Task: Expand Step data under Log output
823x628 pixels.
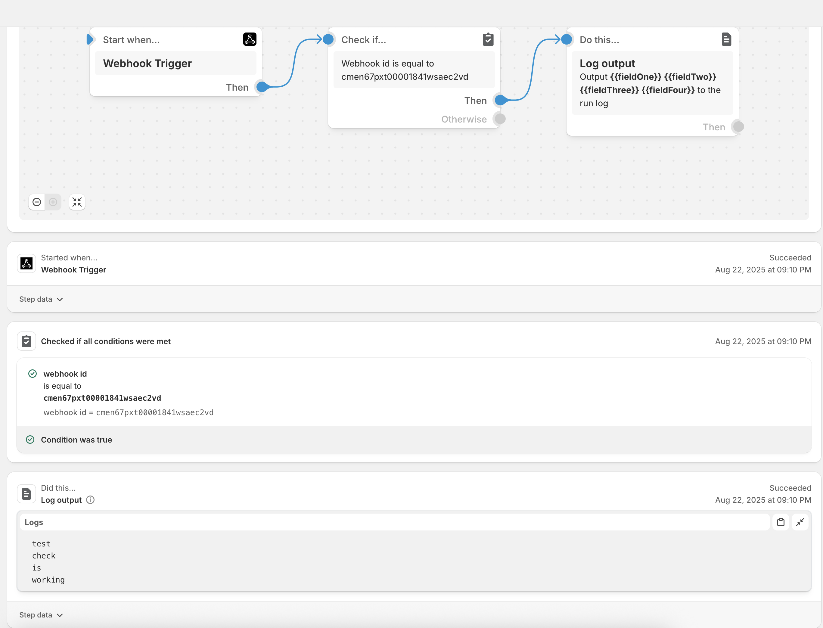Action: 41,615
